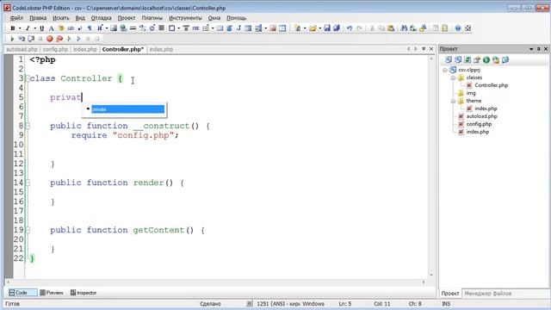Create a new file
Viewport: 551px width, 310px height.
[x=298, y=28]
